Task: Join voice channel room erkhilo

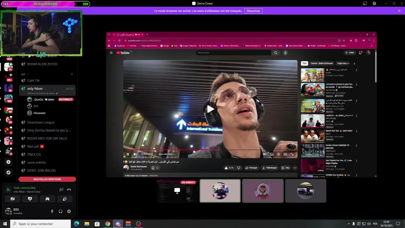Action: pyautogui.click(x=47, y=162)
